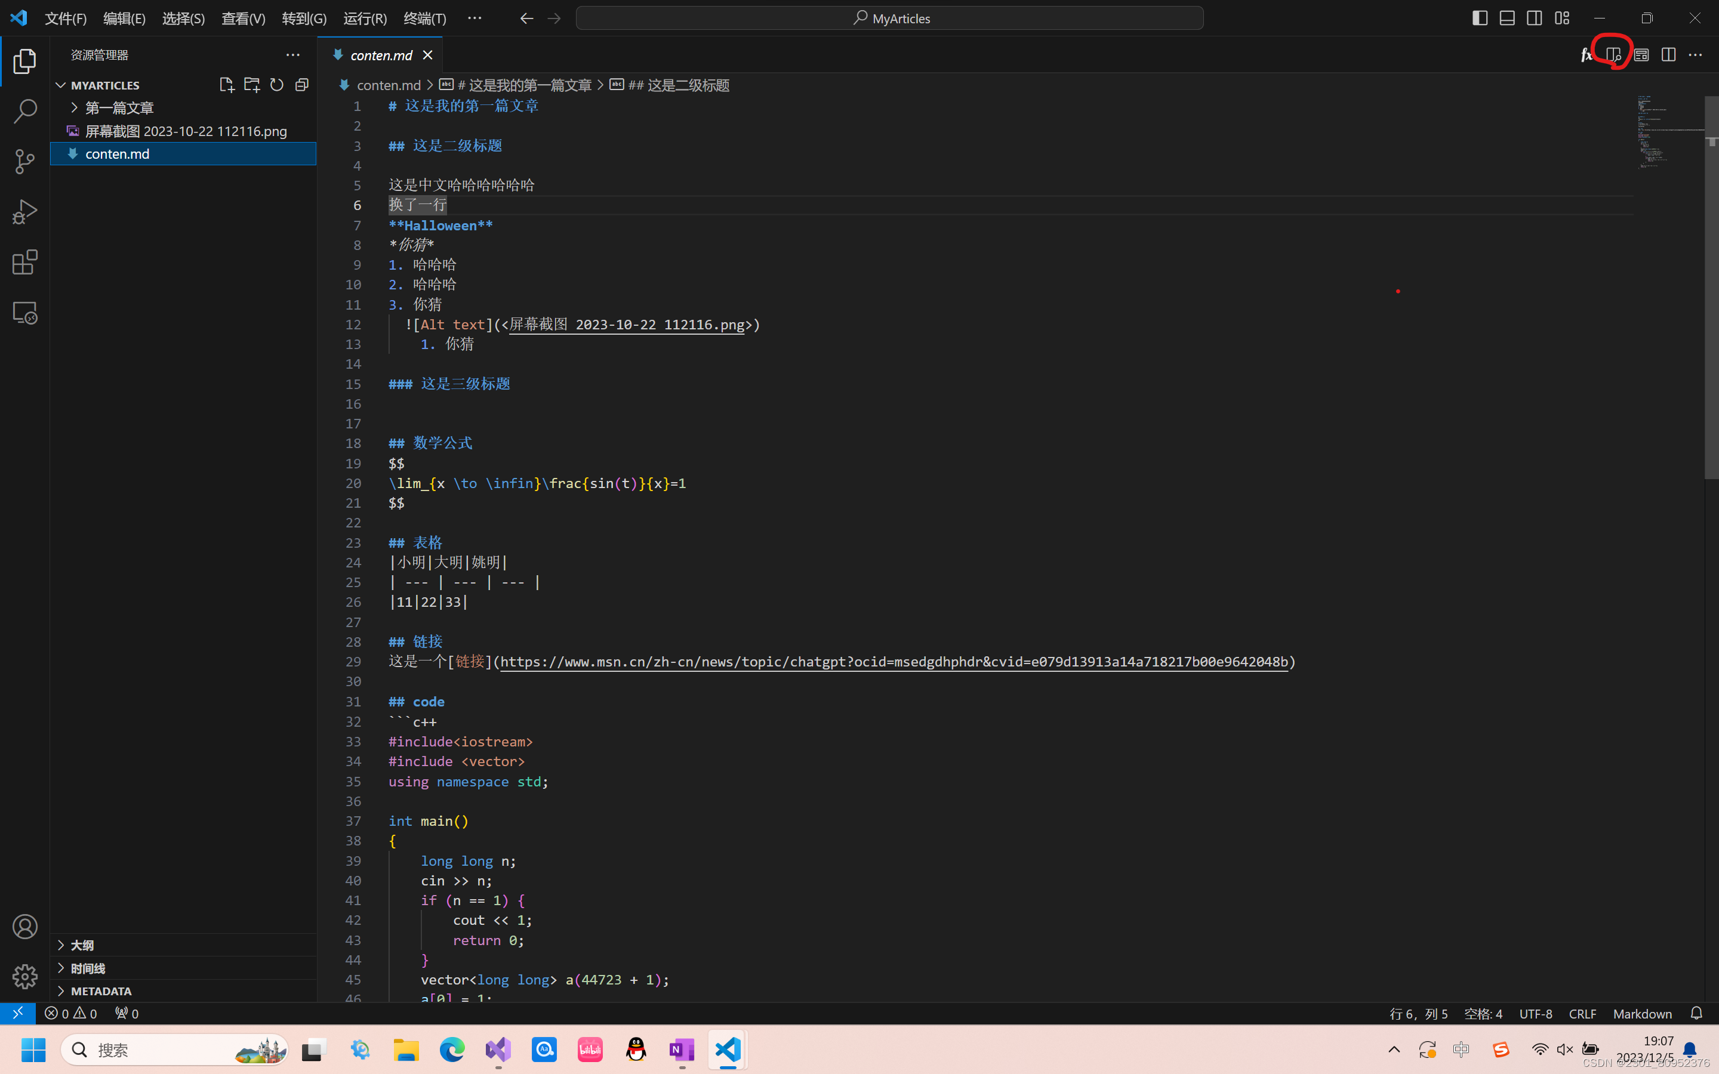Screen dimensions: 1719x1074
Task: Open the 文件(F) menu
Action: tap(65, 18)
